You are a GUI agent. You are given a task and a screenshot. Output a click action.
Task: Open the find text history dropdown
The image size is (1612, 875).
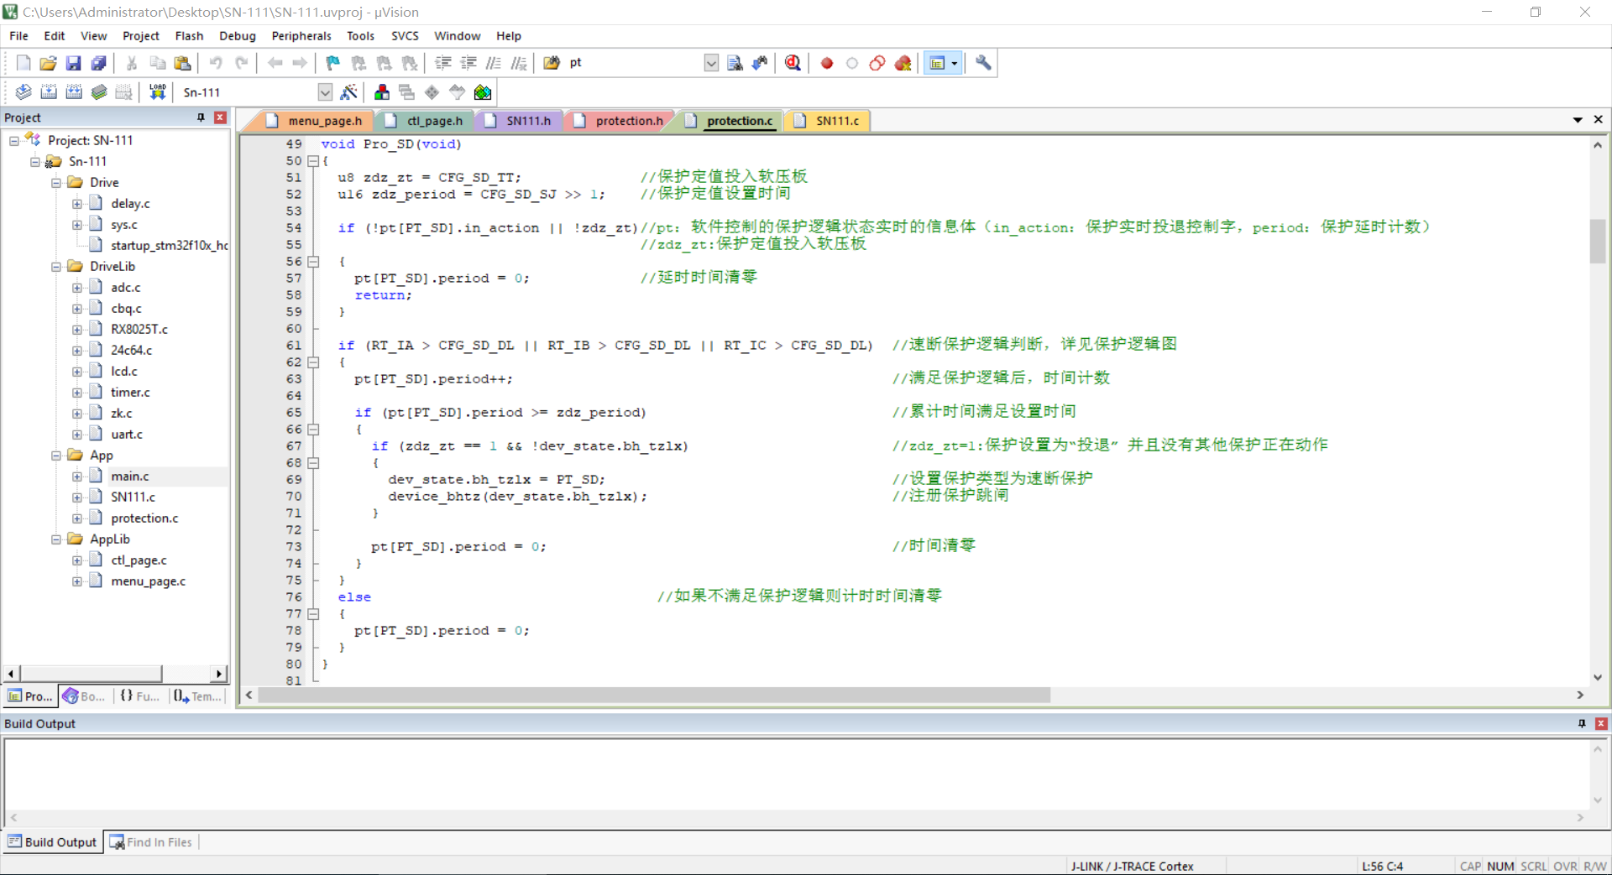[x=711, y=63]
